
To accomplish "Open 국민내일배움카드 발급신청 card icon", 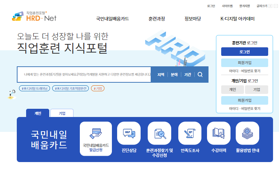I will pos(96,139).
